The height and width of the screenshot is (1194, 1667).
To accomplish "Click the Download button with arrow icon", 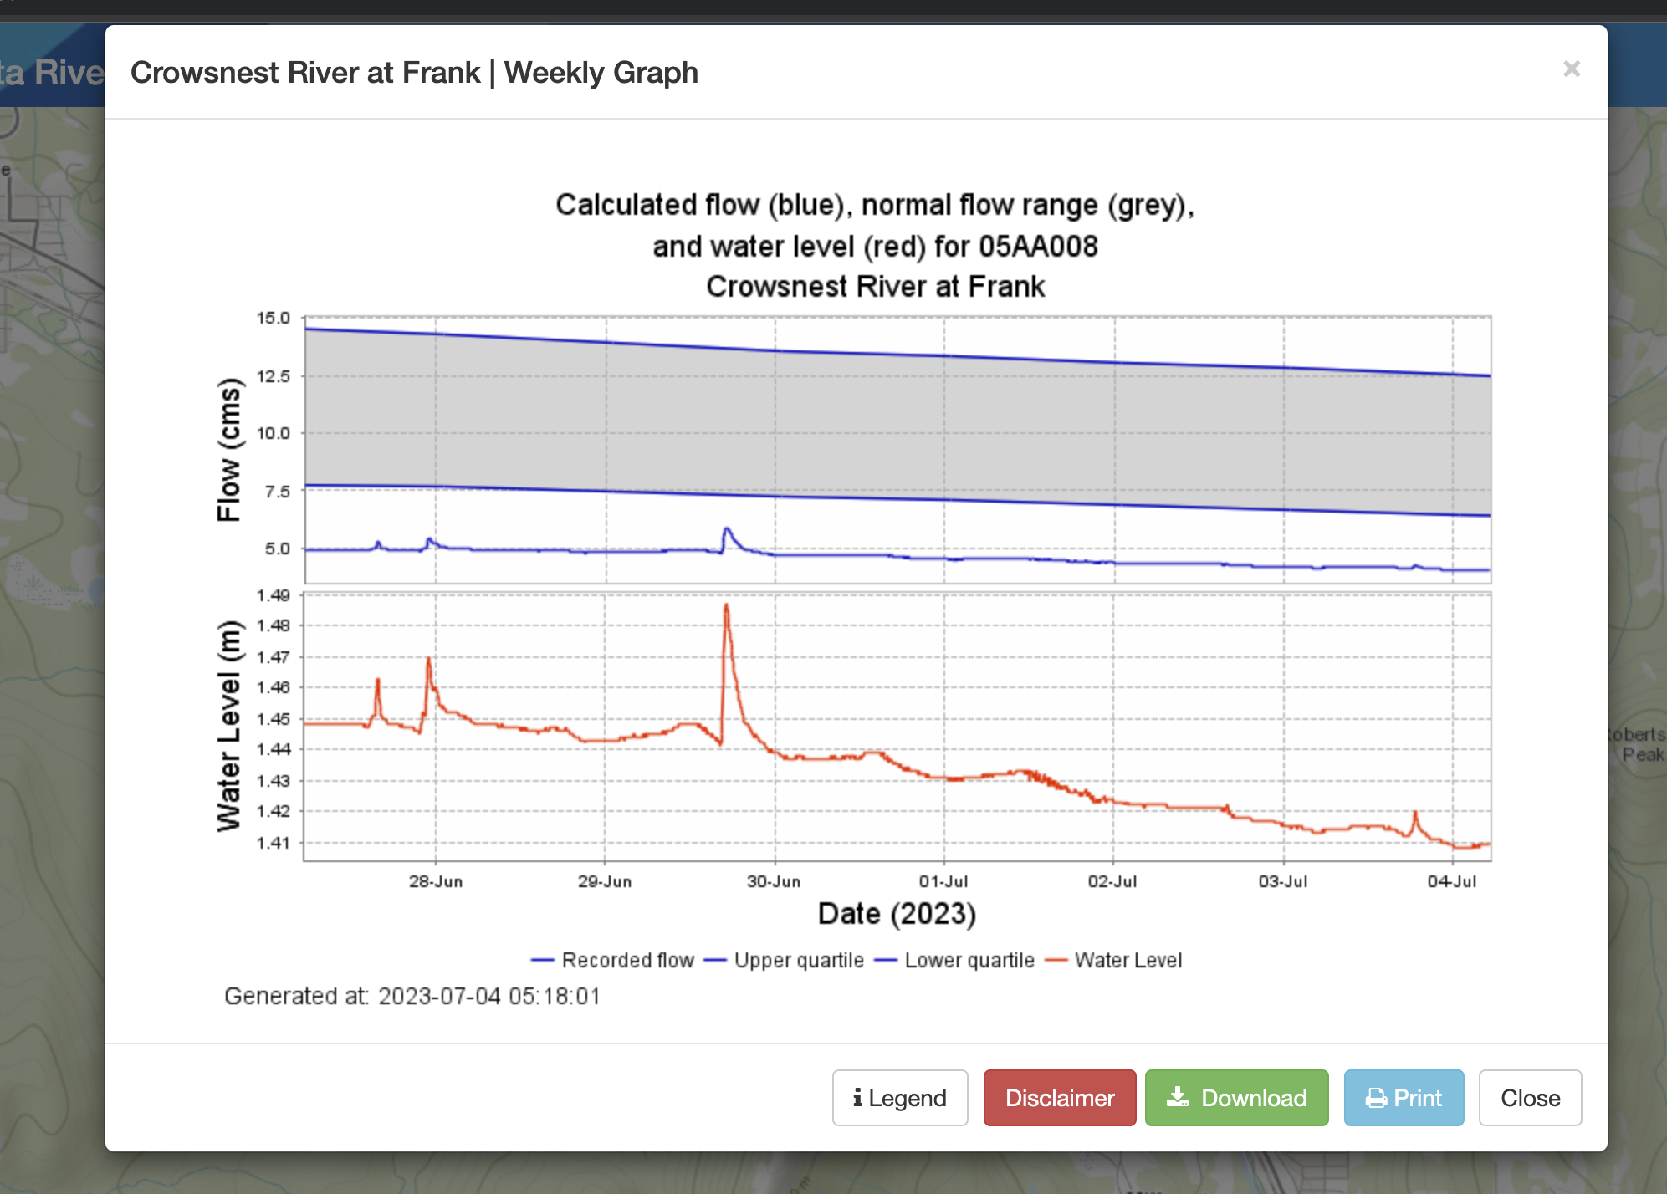I will pyautogui.click(x=1236, y=1098).
